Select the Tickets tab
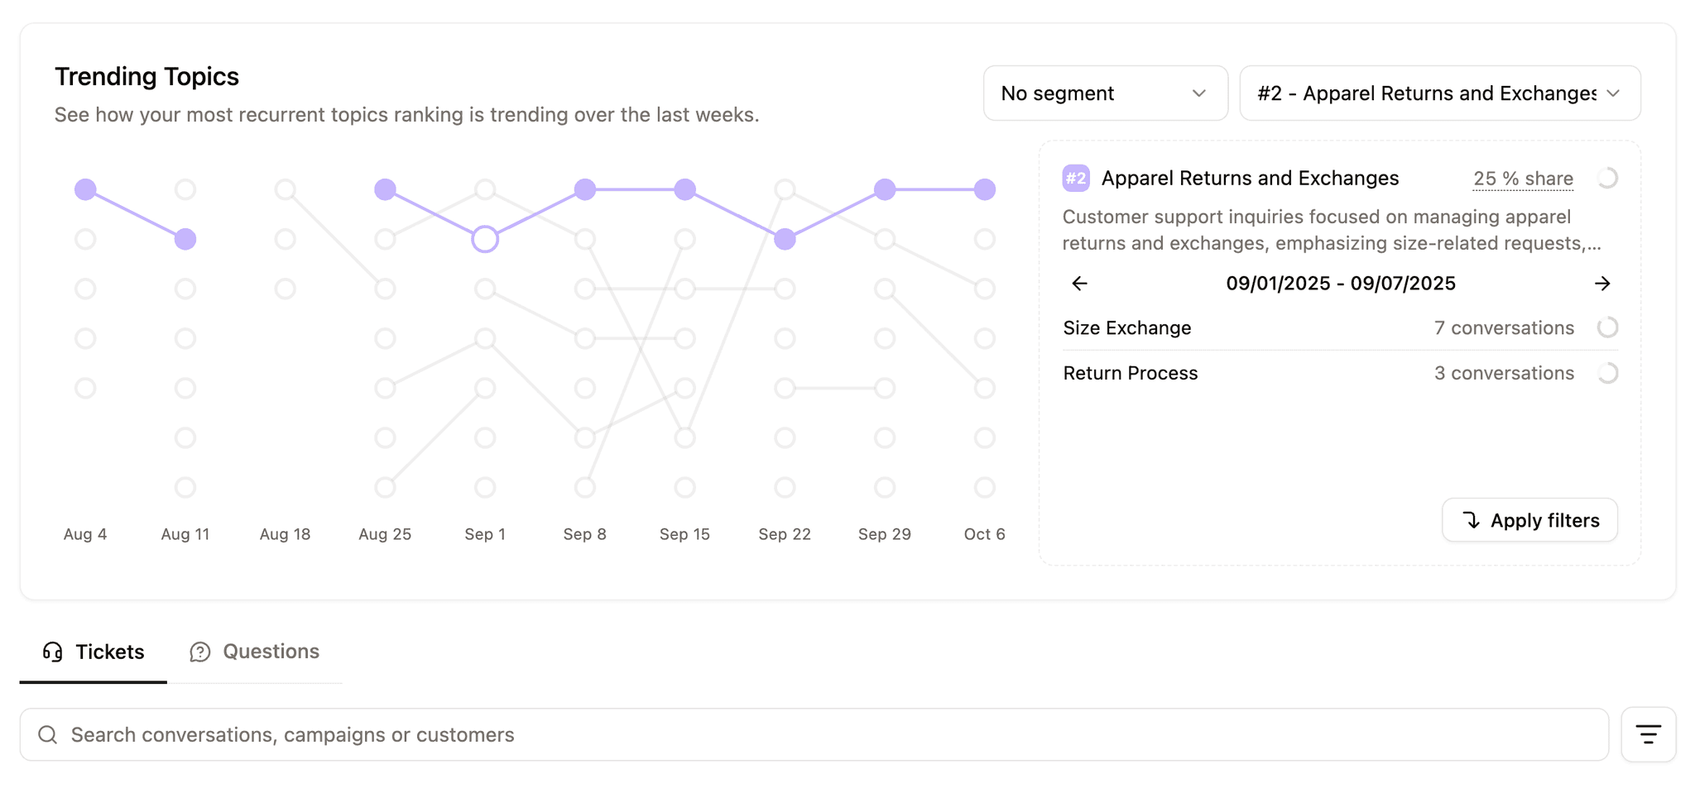The width and height of the screenshot is (1695, 788). pos(108,652)
